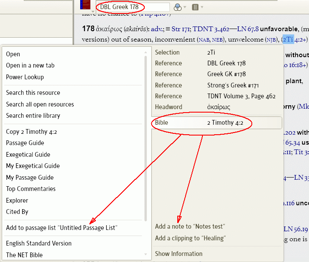The width and height of the screenshot is (309, 262).
Task: Choose The NET Bible entry
Action: click(x=24, y=255)
